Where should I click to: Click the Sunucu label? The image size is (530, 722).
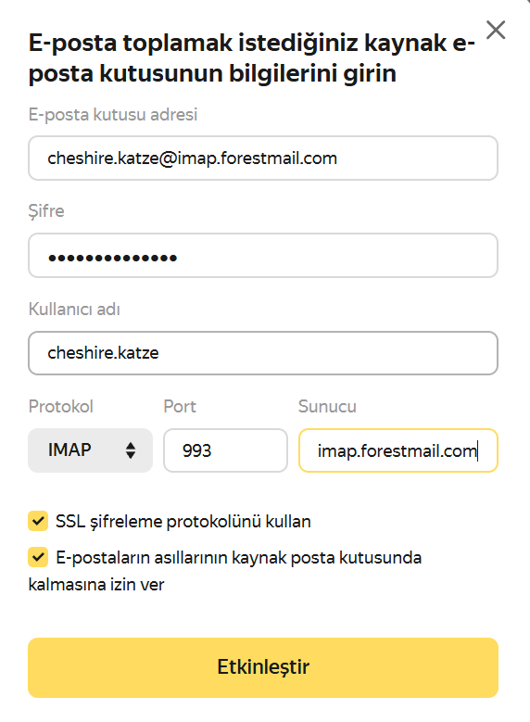(x=327, y=407)
